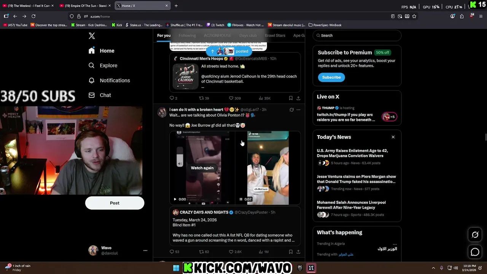Play the left video at 0:00
The image size is (487, 274).
tap(175, 199)
